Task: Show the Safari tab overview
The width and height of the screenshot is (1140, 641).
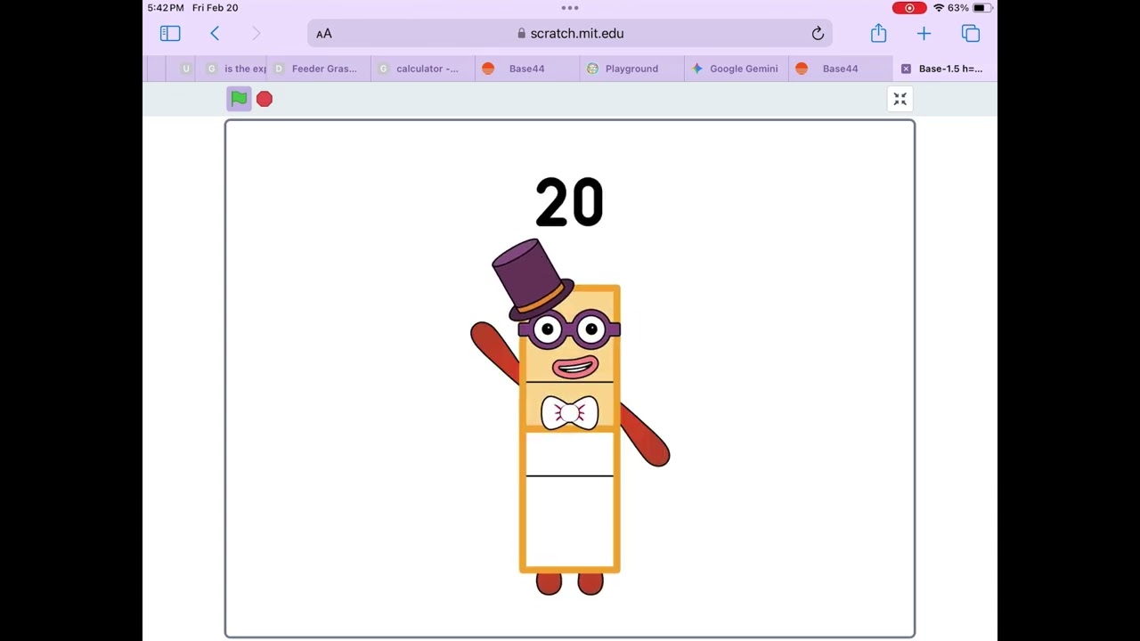Action: click(971, 34)
